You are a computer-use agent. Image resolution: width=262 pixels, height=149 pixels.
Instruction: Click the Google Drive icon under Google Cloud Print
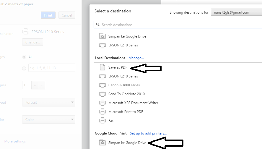(x=102, y=143)
